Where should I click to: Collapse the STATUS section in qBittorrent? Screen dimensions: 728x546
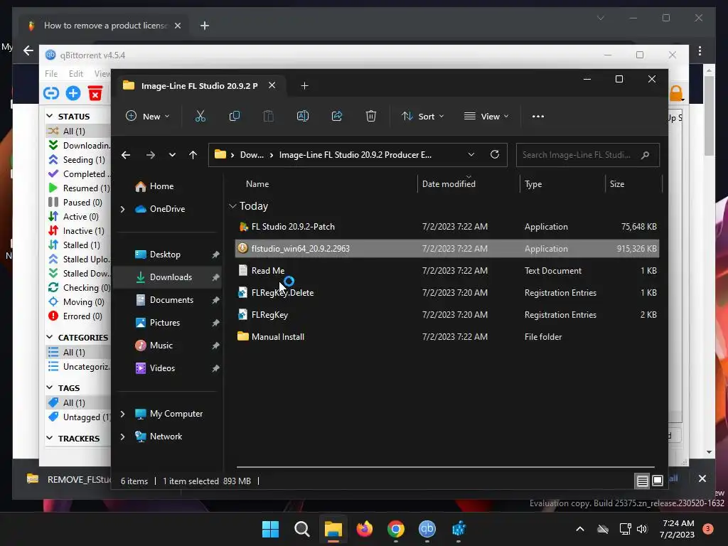(x=50, y=116)
